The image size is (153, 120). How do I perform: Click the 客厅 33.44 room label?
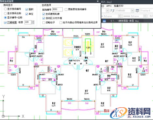[x=86, y=92]
